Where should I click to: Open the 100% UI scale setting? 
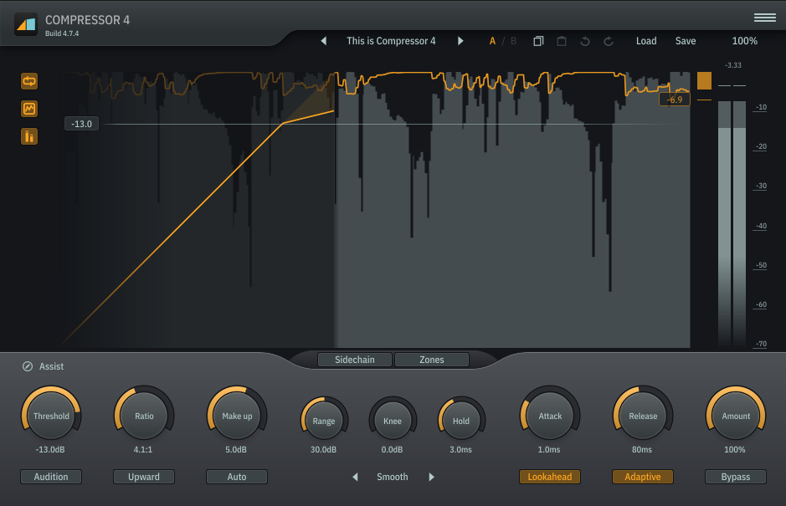[x=744, y=41]
